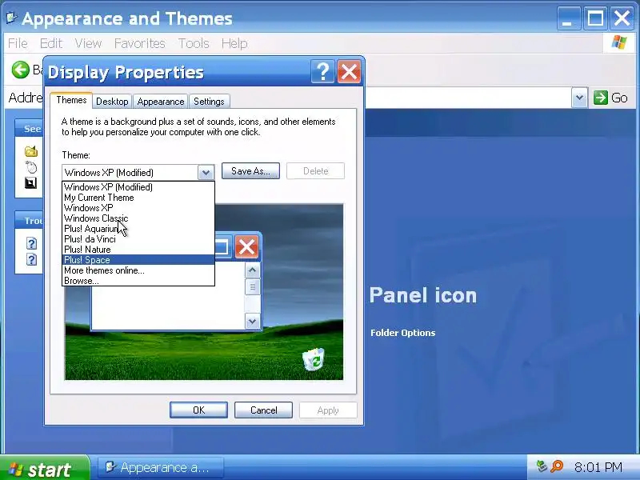Open the View menu
The image size is (640, 480).
(x=88, y=43)
